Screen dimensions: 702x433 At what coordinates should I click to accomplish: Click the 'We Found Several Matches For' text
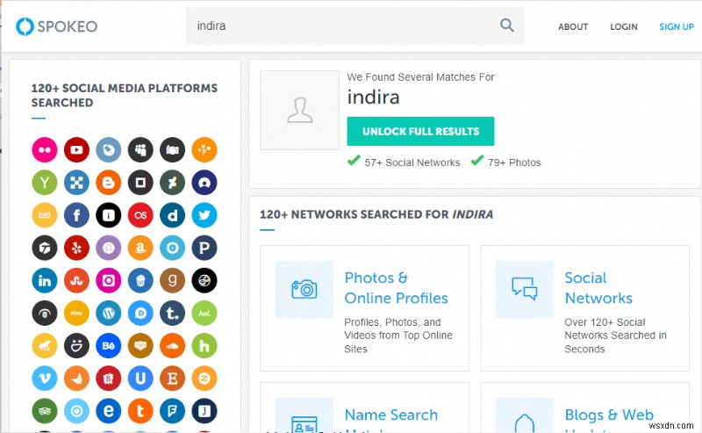click(x=420, y=77)
